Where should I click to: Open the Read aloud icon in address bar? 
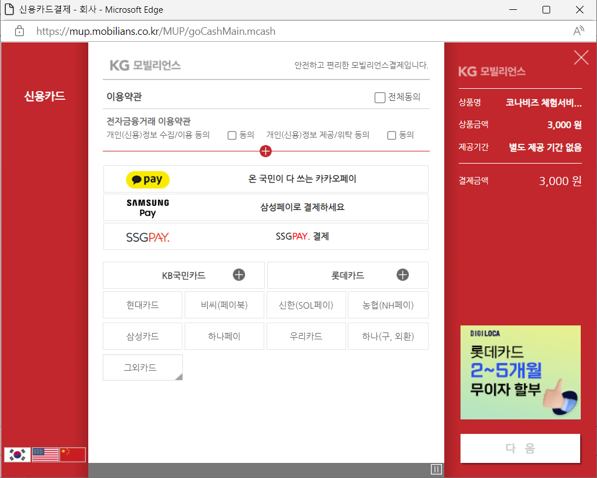(578, 31)
